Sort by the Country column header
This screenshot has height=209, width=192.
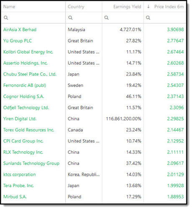click(x=76, y=7)
